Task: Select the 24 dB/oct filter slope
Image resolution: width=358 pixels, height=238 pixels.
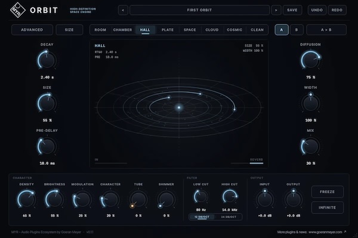Action: [229, 217]
